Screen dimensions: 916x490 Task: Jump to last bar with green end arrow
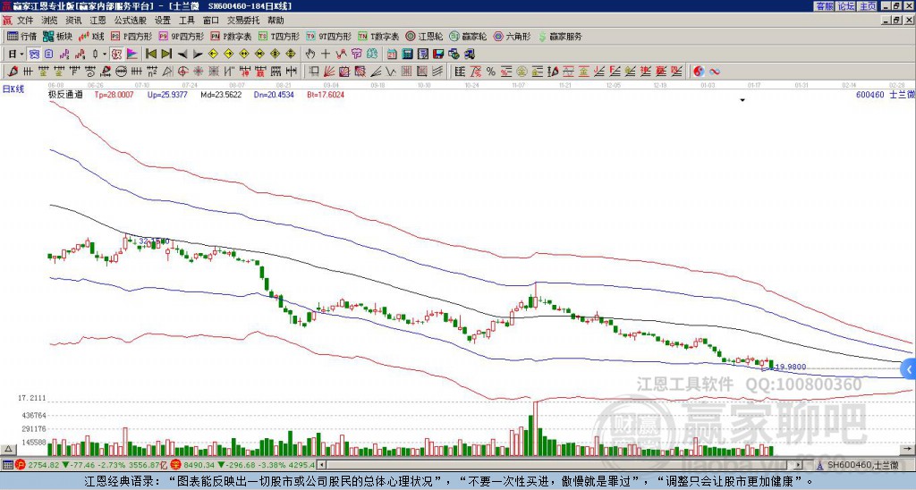[166, 55]
